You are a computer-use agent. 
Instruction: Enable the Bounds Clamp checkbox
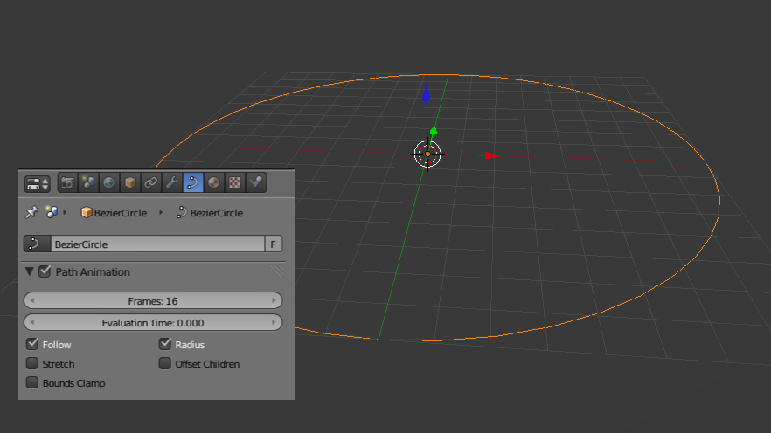pos(32,382)
